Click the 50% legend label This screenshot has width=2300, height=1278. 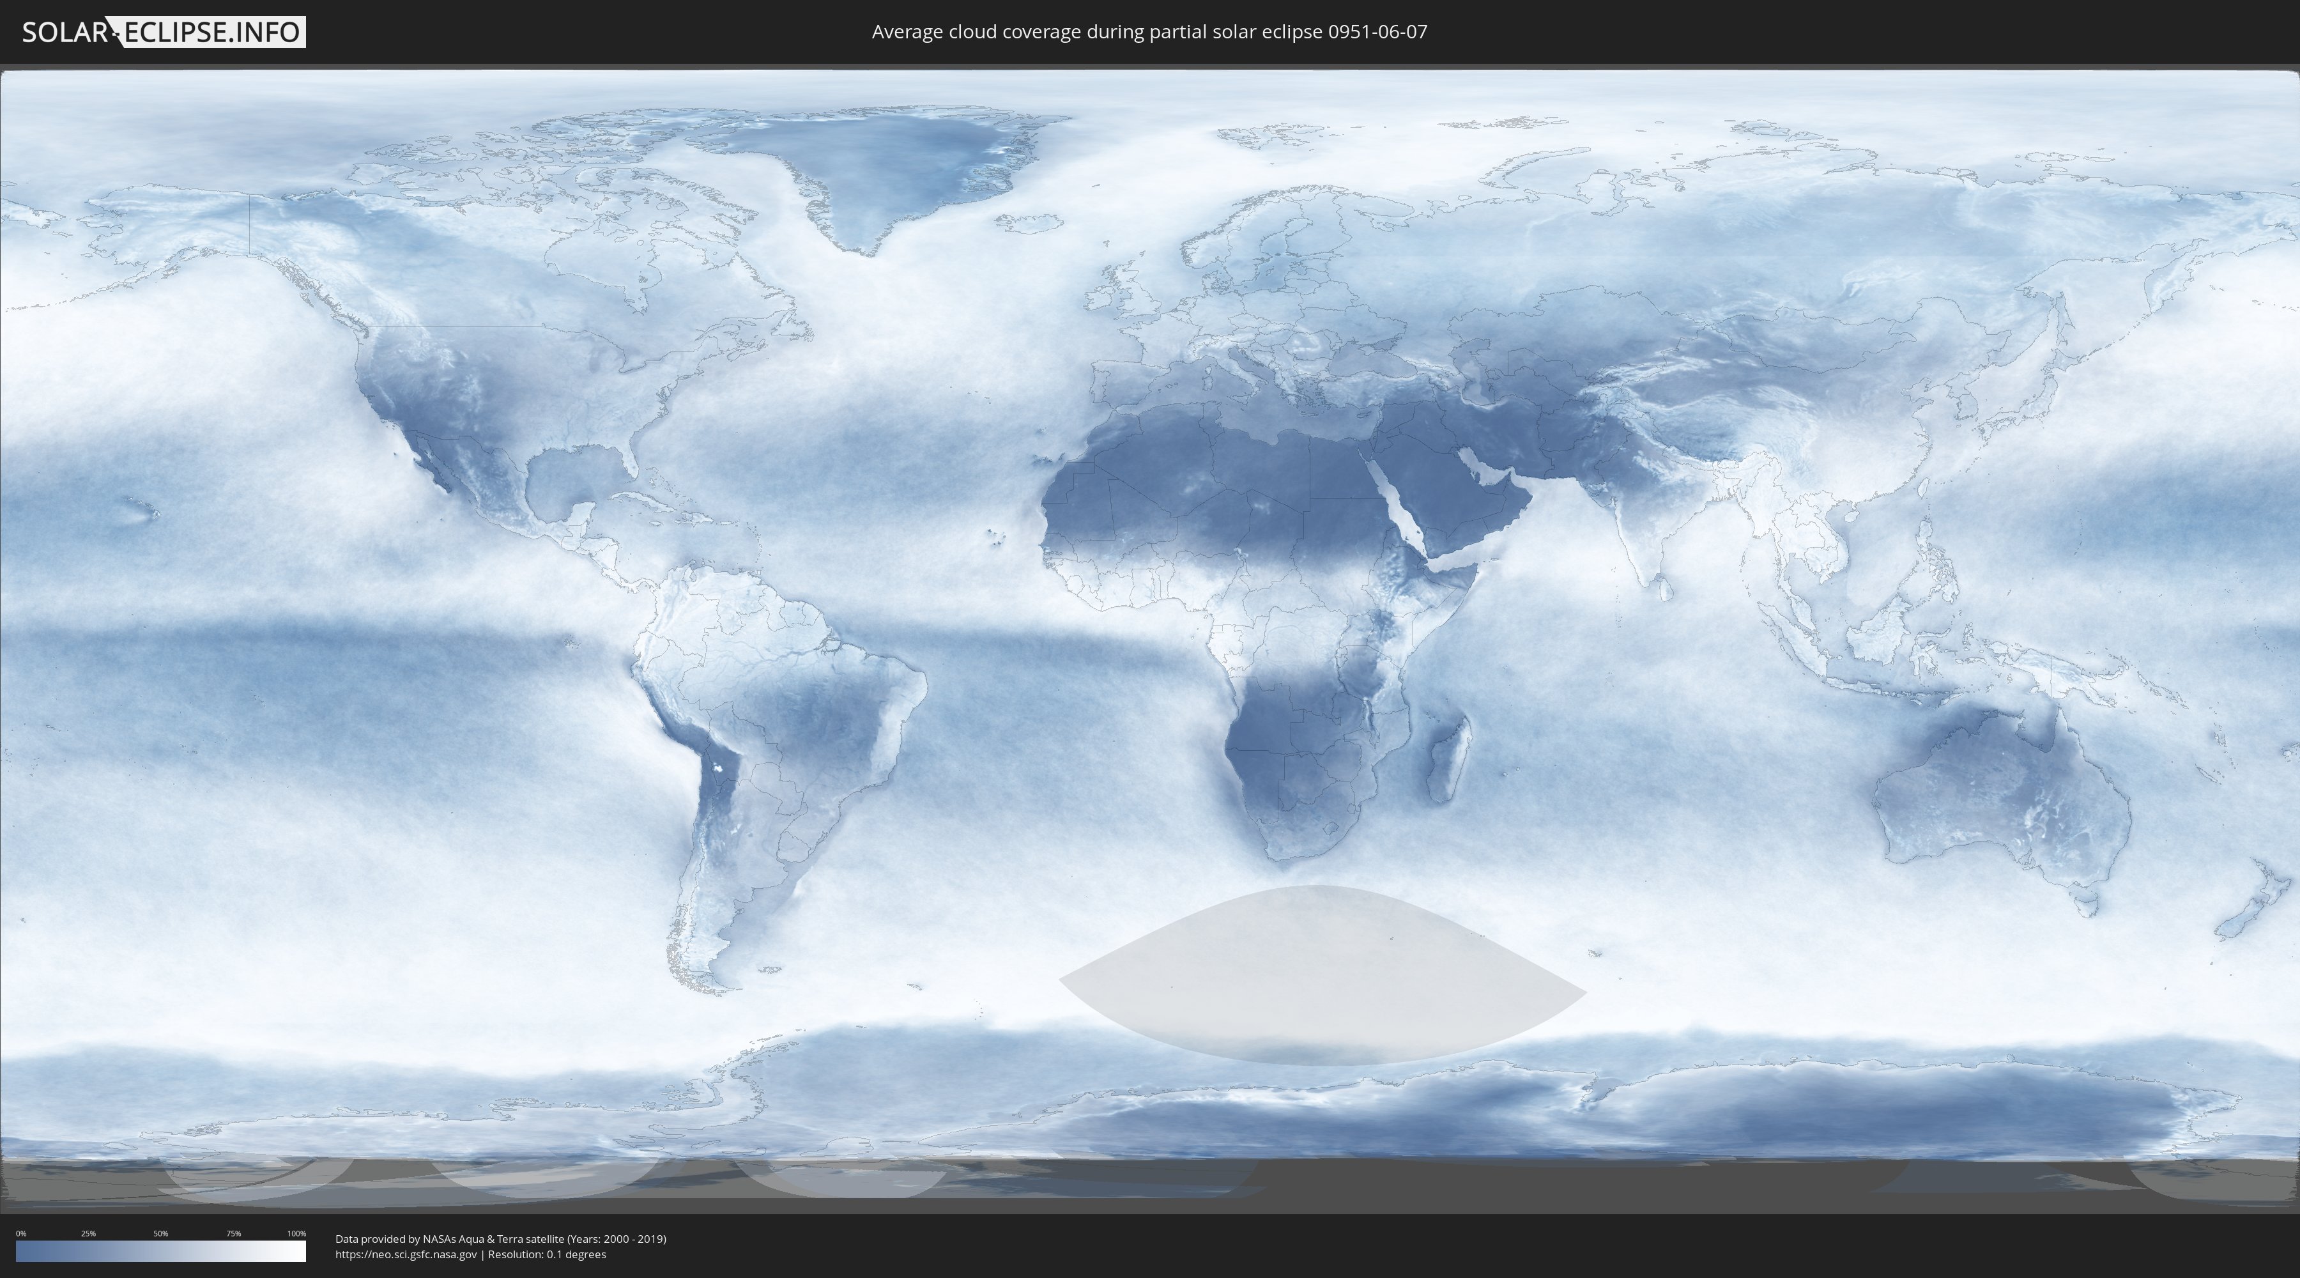click(161, 1233)
